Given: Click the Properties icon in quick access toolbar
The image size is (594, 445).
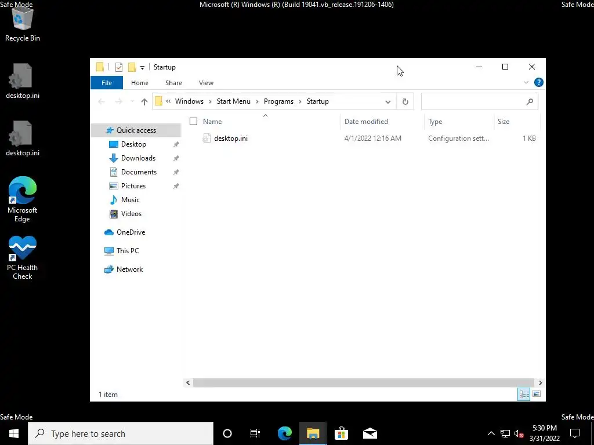Looking at the screenshot, I should point(119,67).
